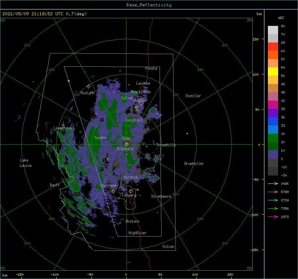Click the magenta 18TS arrow in the legend

coord(273,217)
